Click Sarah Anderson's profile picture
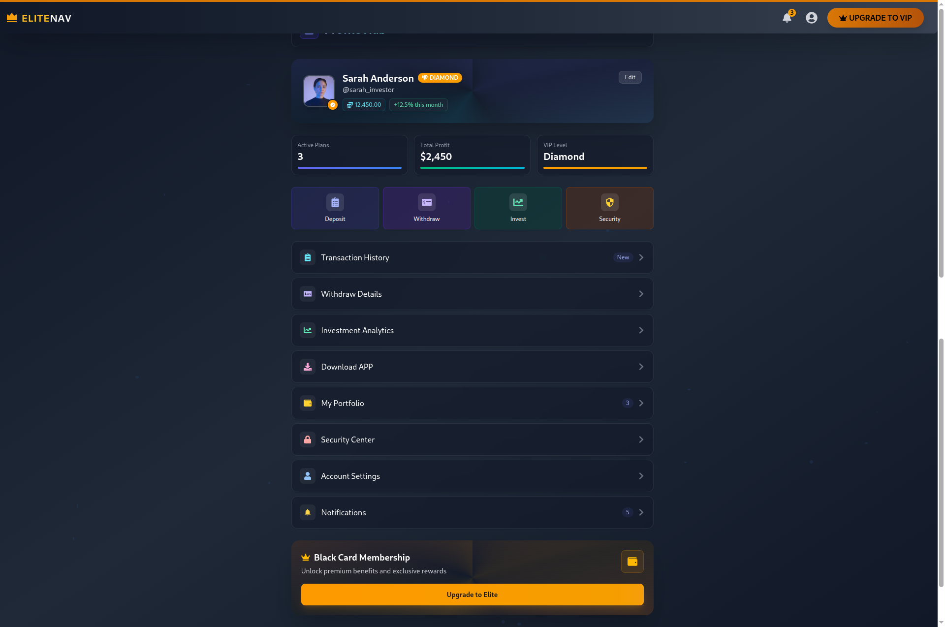This screenshot has width=945, height=627. coord(318,91)
